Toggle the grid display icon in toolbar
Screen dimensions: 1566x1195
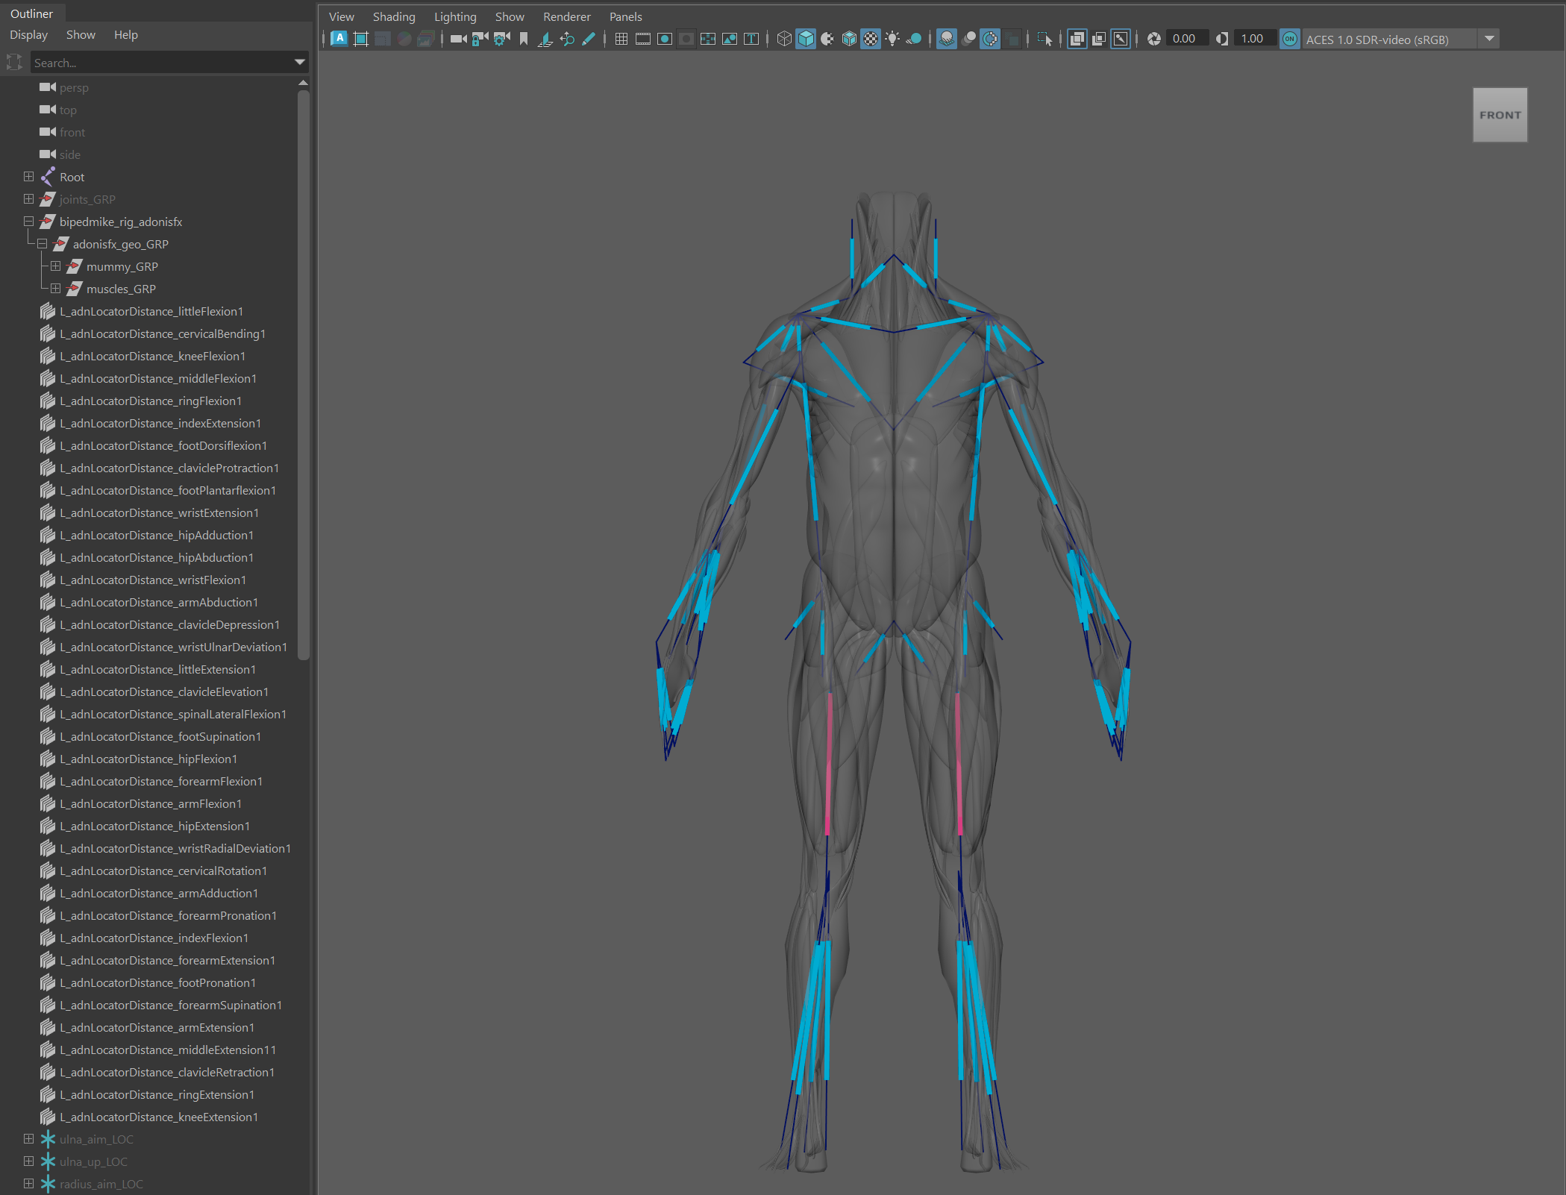click(x=620, y=39)
